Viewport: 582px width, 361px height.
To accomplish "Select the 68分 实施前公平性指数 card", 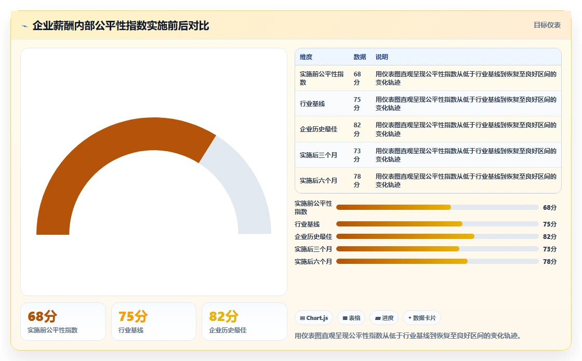I will 63,322.
